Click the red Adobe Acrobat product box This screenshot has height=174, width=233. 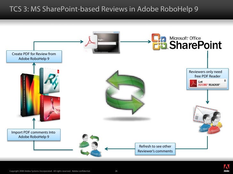(50, 108)
